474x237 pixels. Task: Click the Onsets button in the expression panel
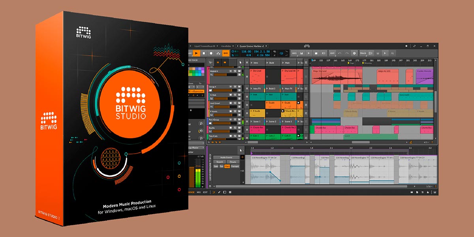pos(233,162)
